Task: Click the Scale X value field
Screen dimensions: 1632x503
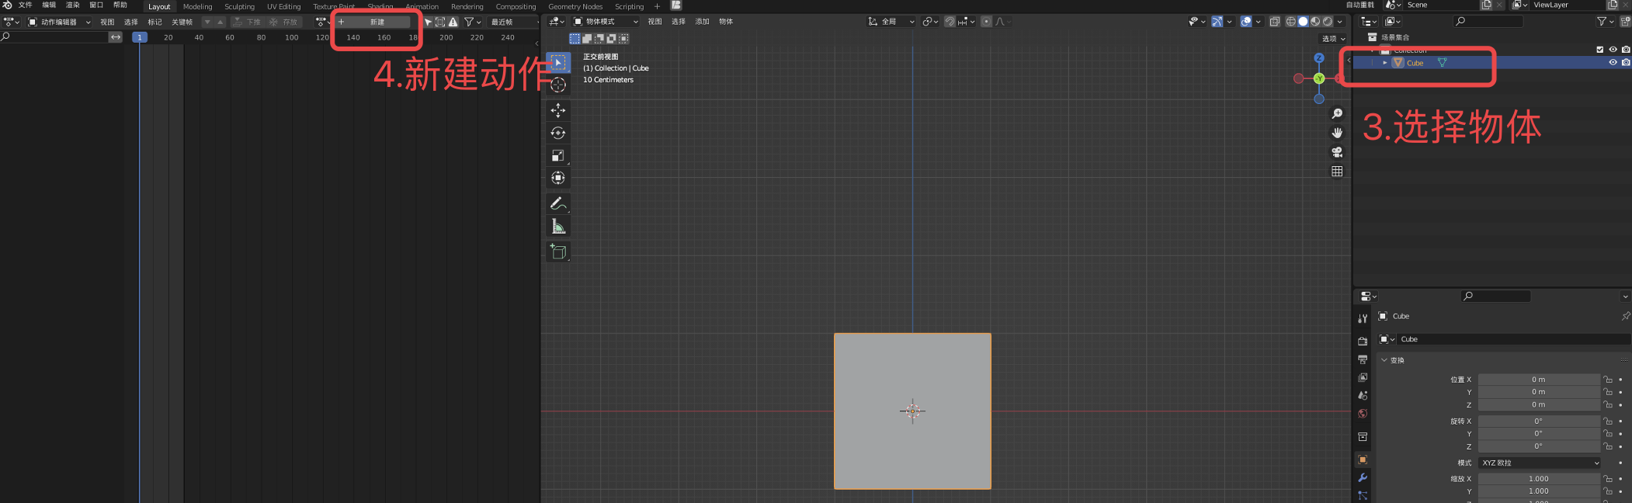Action: point(1538,479)
